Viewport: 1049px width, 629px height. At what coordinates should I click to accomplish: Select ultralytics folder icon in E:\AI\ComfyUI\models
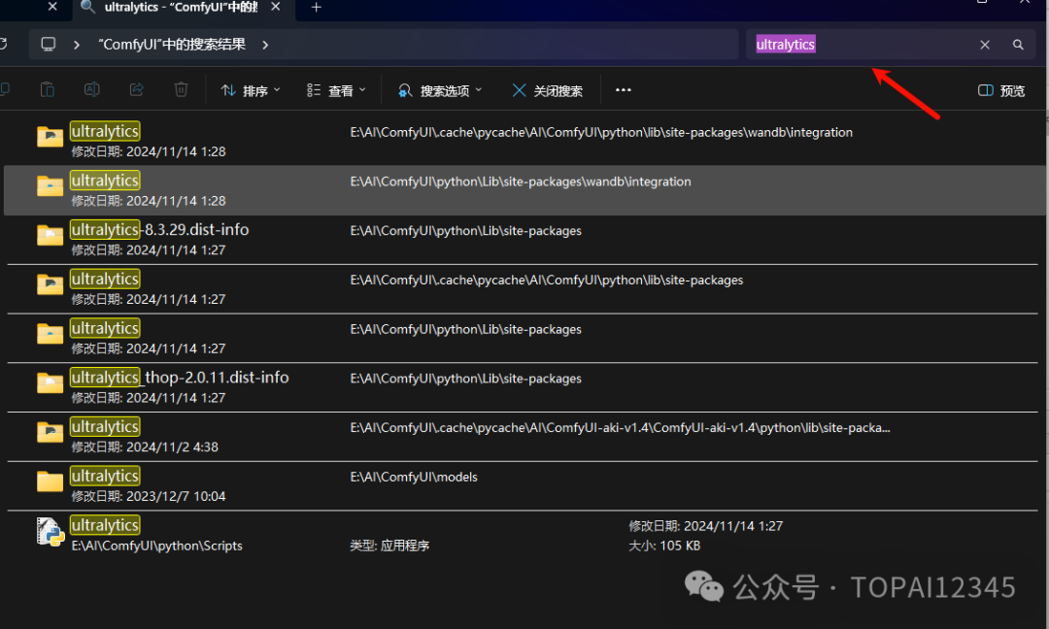51,480
